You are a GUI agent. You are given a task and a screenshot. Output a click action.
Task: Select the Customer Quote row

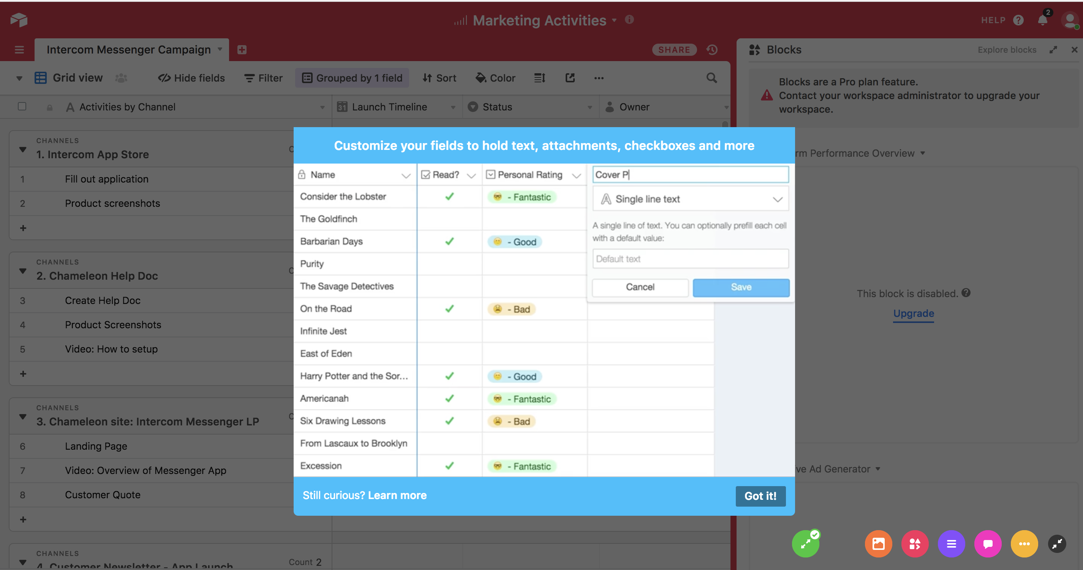[x=151, y=495]
